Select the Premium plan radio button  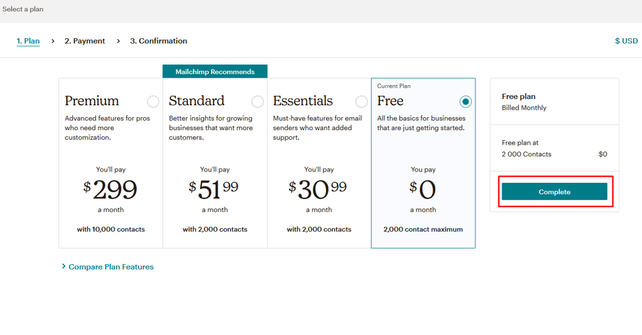[x=153, y=101]
